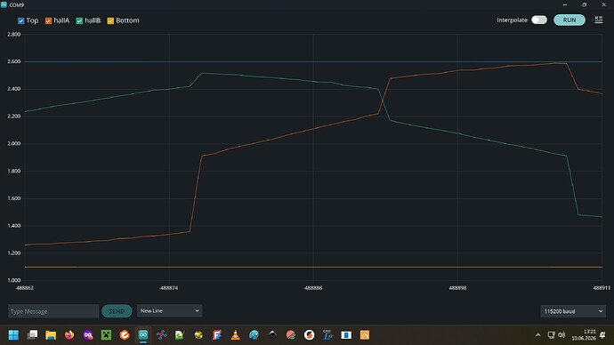The image size is (614, 345).
Task: Launch Minecraft from the taskbar
Action: pyautogui.click(x=106, y=335)
